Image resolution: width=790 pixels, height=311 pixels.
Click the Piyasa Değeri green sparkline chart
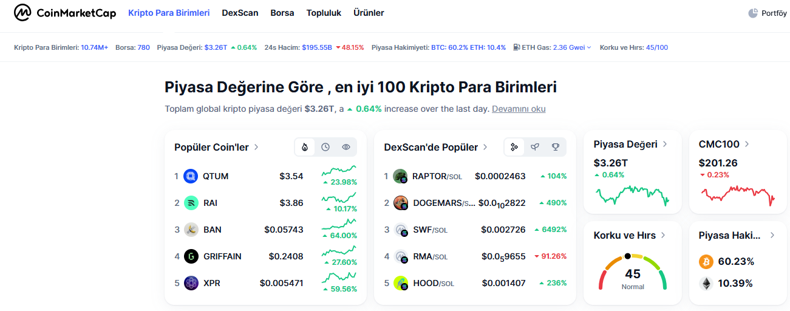click(x=633, y=196)
